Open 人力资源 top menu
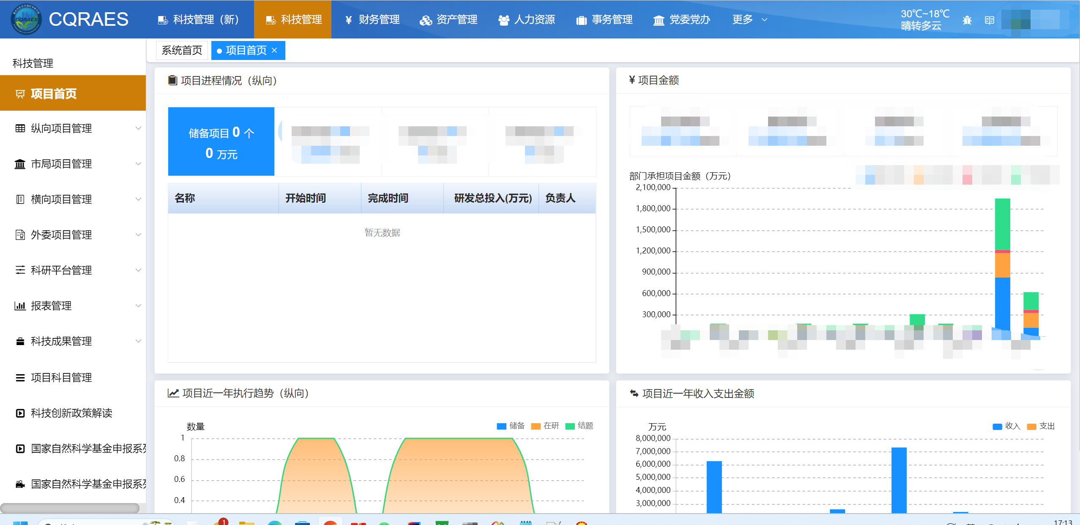Image resolution: width=1080 pixels, height=525 pixels. click(527, 19)
